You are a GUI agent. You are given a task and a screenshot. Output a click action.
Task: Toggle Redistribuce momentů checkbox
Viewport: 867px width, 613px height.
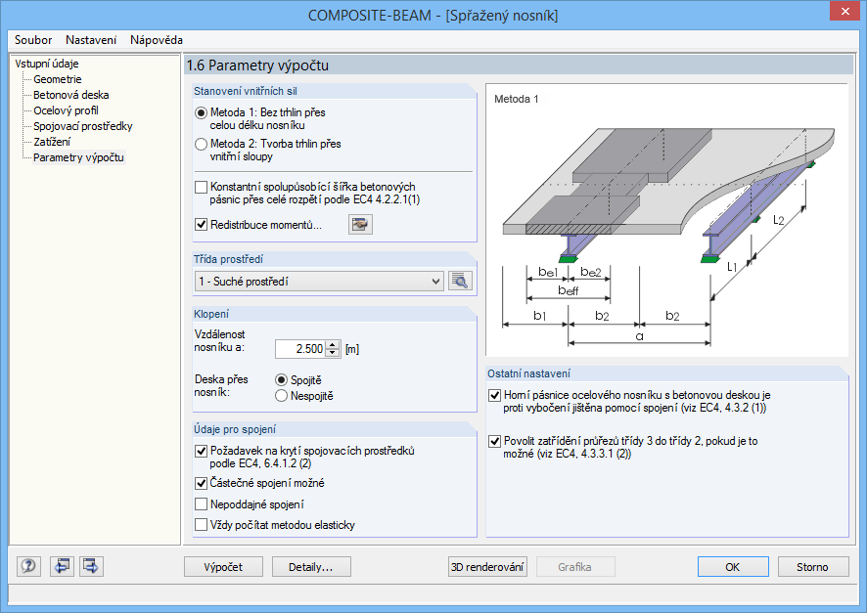201,225
